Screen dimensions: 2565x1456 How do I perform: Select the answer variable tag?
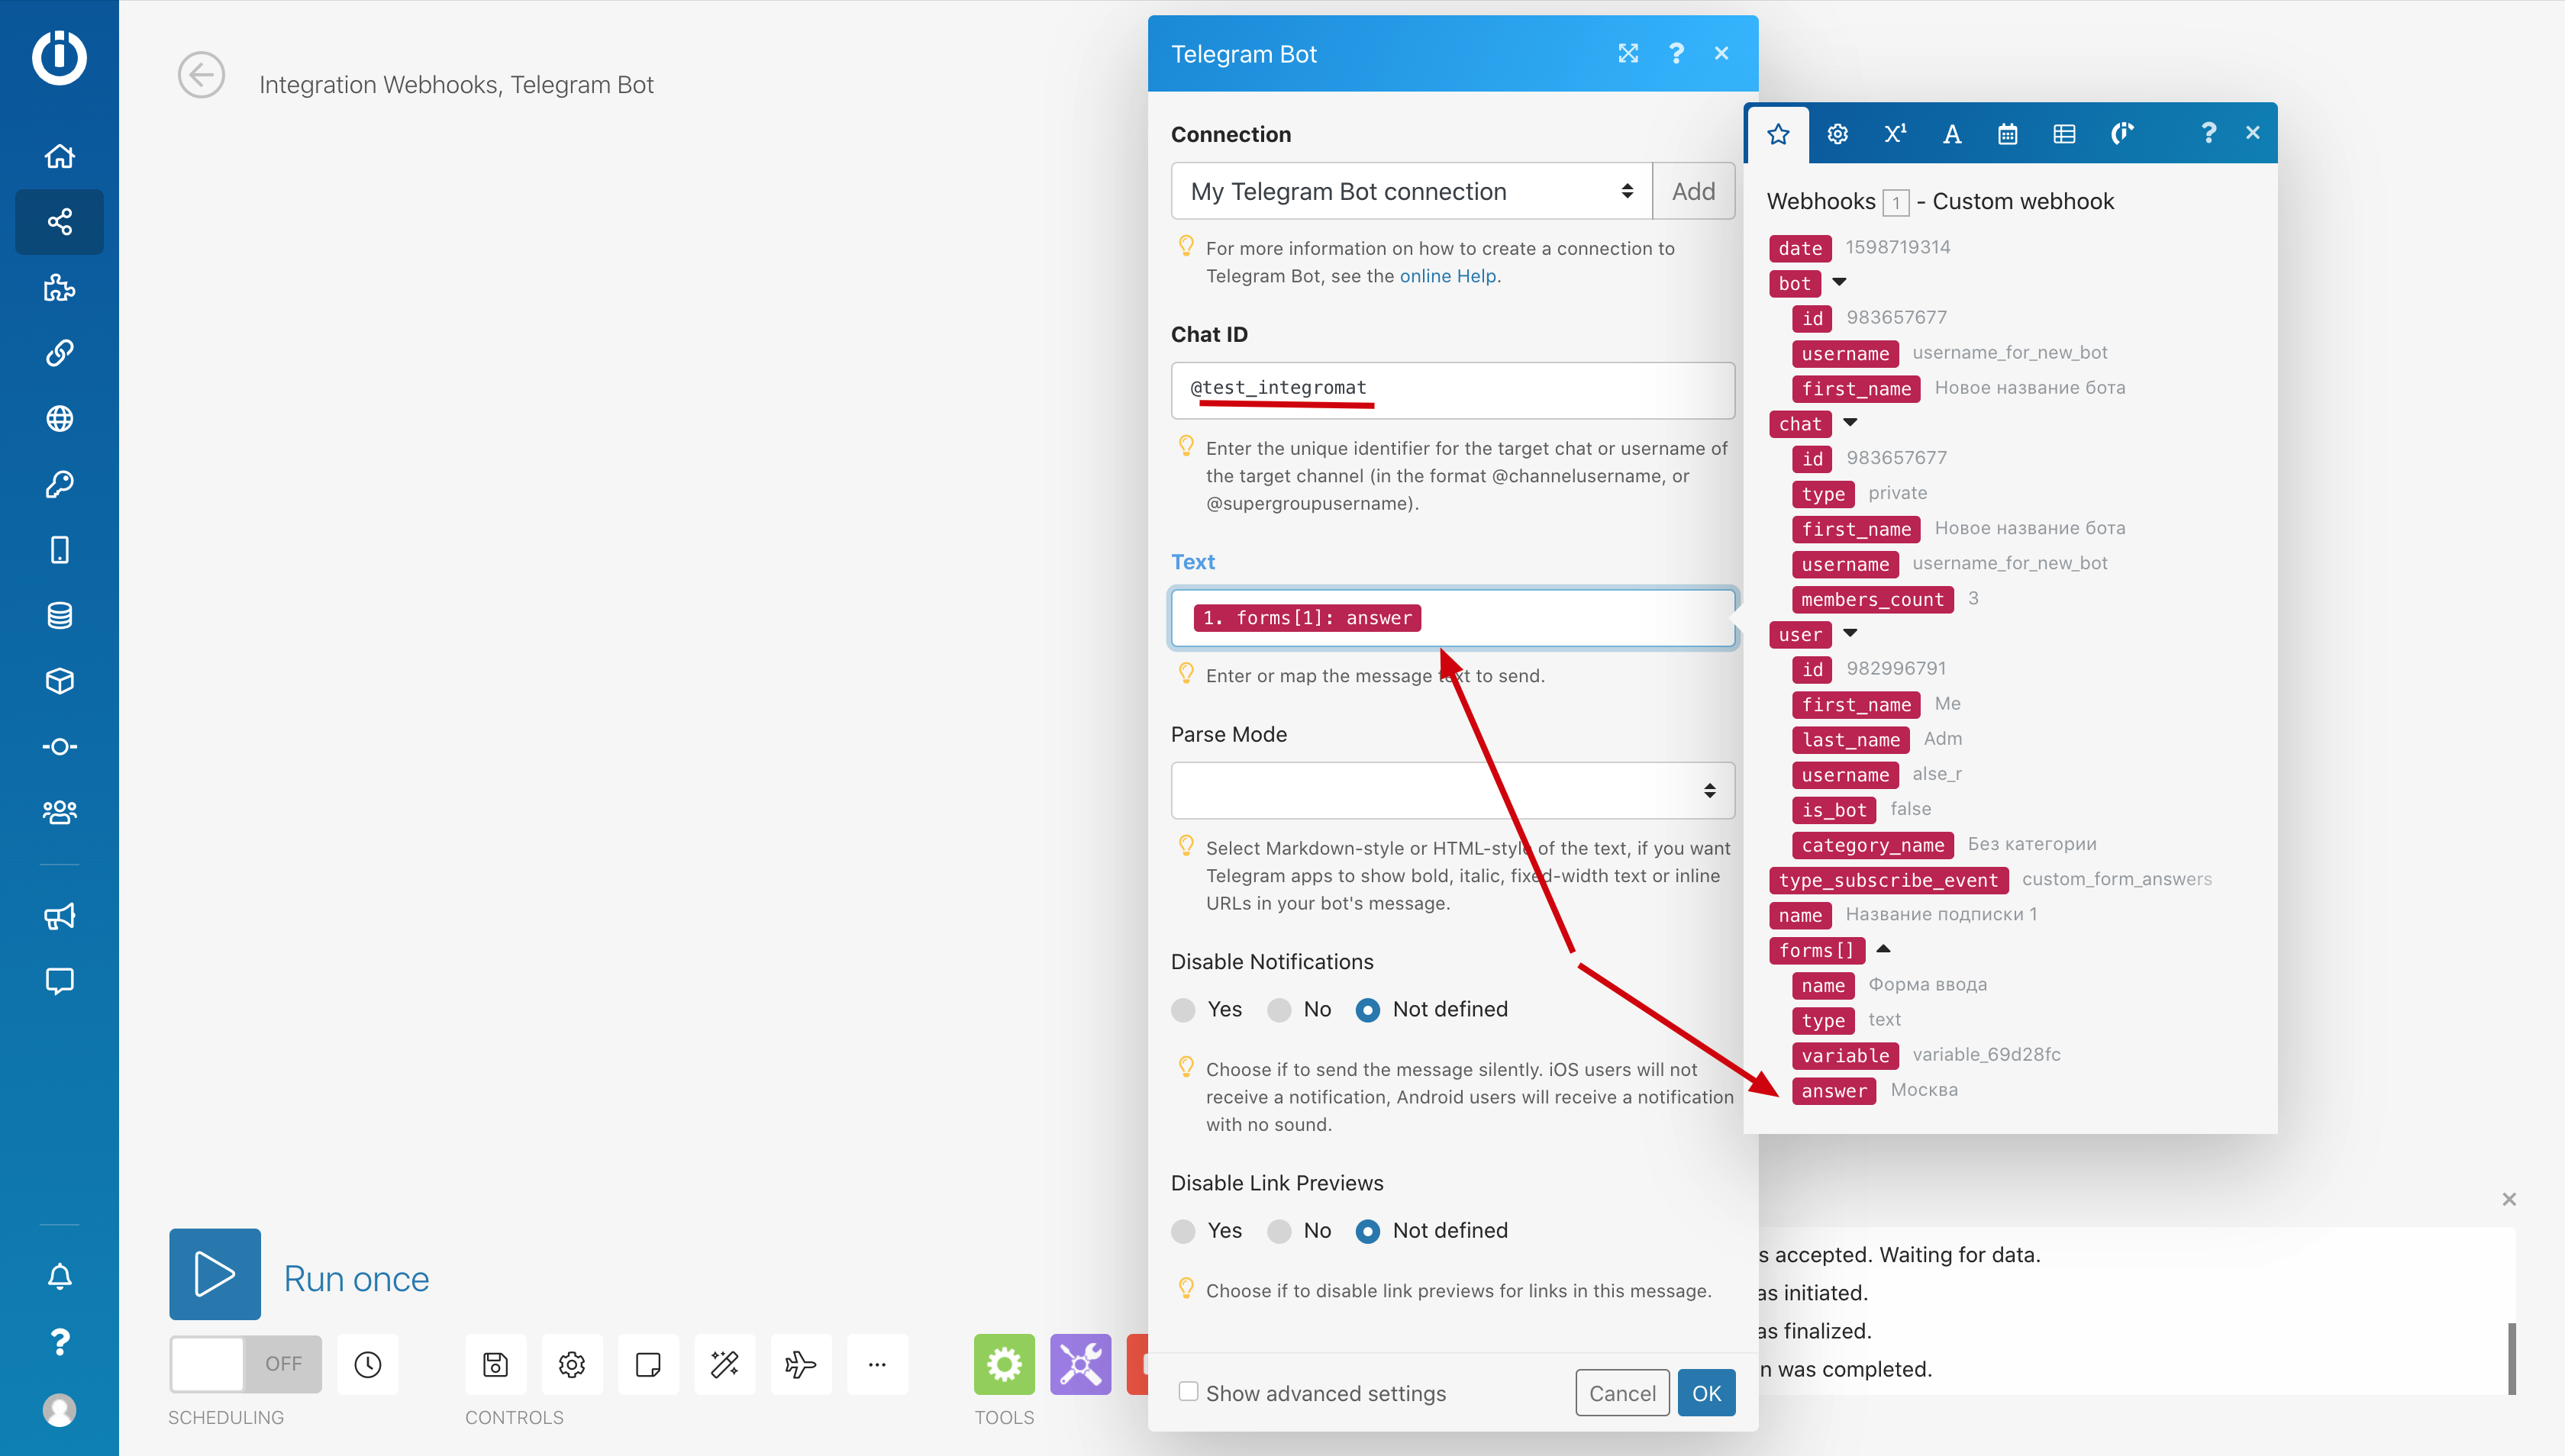point(1834,1091)
